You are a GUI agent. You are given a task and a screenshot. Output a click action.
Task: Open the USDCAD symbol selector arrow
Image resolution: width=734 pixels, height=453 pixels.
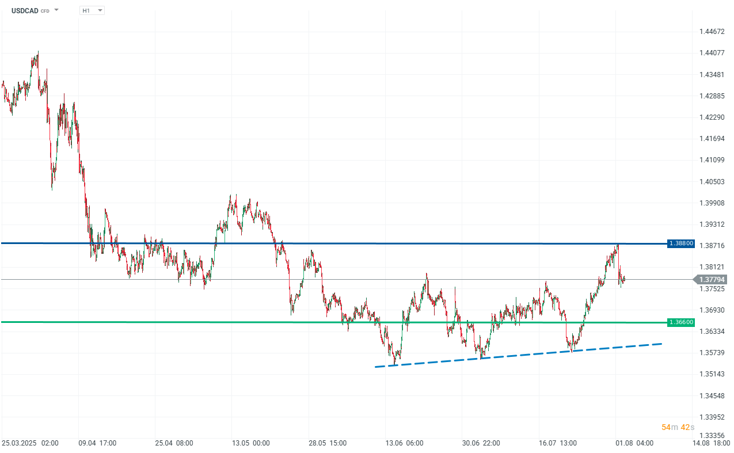(56, 10)
